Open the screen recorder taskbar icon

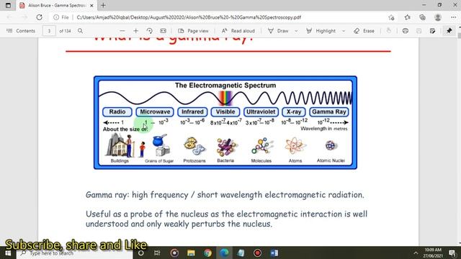click(258, 253)
